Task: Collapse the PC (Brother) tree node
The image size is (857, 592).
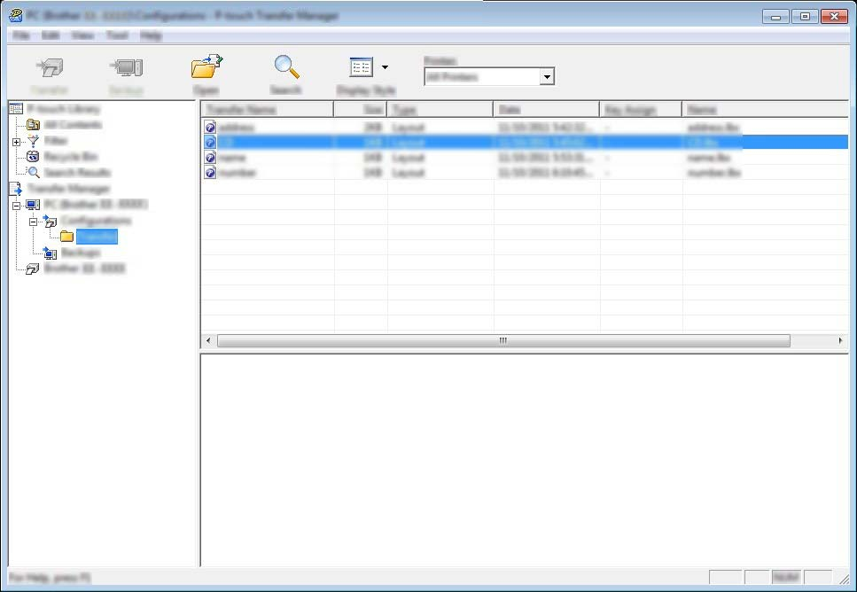Action: 17,206
